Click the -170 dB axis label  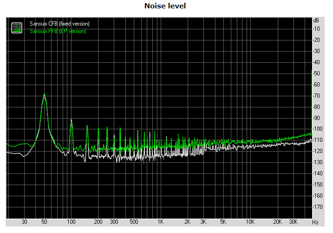coord(318,206)
